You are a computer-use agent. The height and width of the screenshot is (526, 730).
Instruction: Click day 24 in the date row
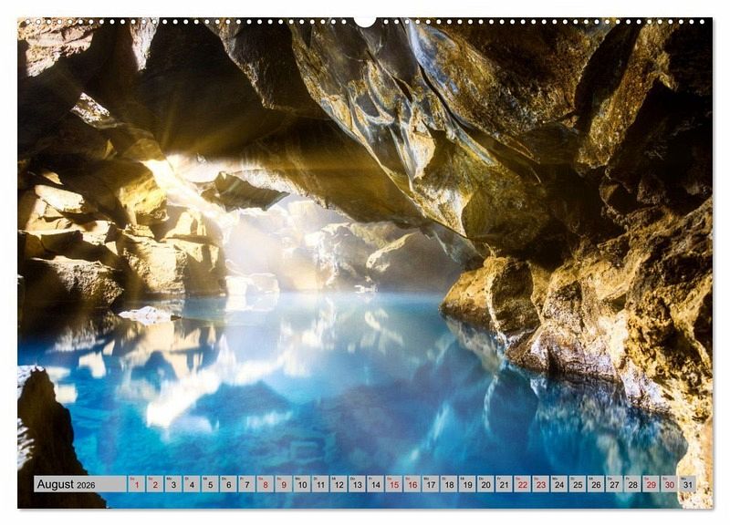559,484
